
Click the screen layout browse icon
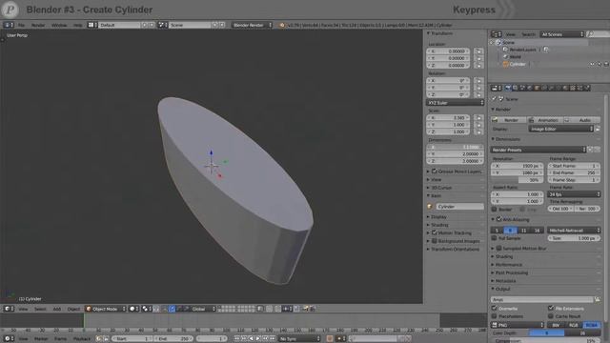91,25
